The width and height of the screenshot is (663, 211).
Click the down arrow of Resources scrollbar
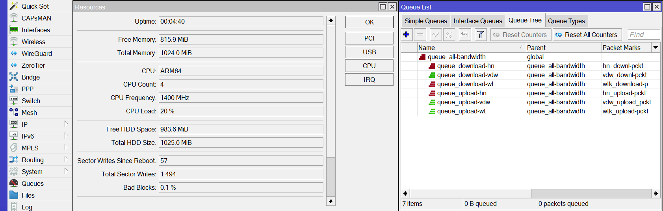(331, 201)
